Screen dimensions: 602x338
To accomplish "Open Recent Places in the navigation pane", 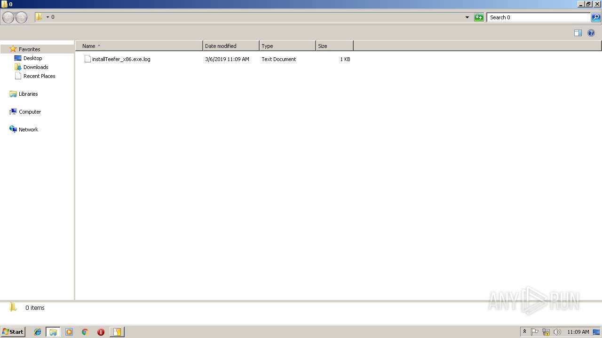I will (x=40, y=76).
